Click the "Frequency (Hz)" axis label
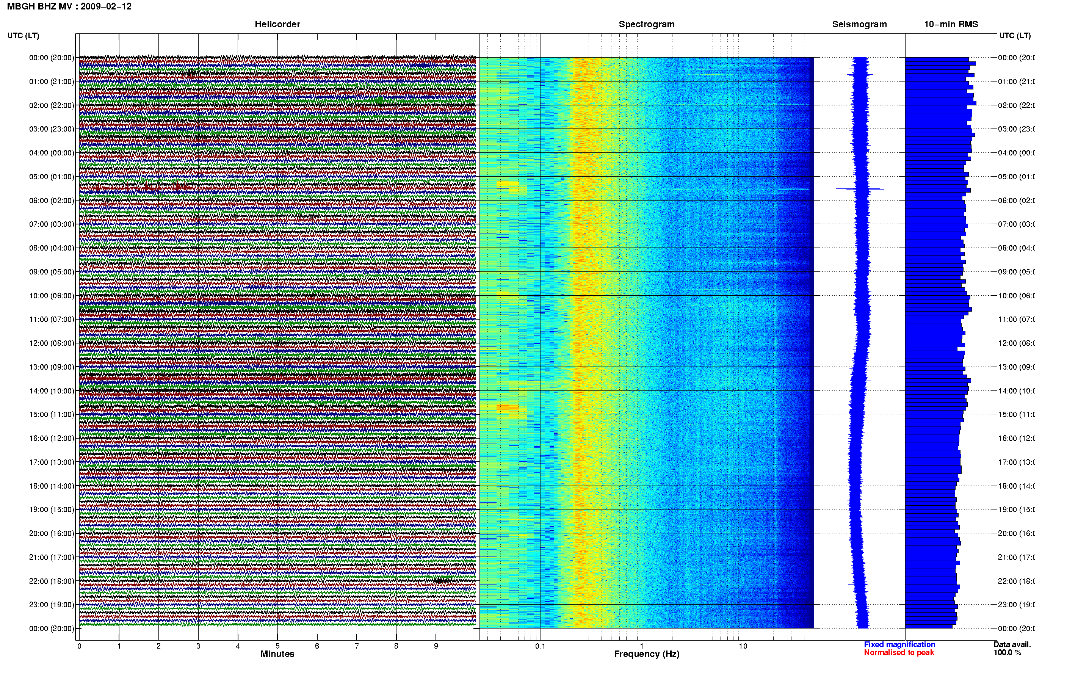Screen dimensions: 1078x674 (x=647, y=654)
